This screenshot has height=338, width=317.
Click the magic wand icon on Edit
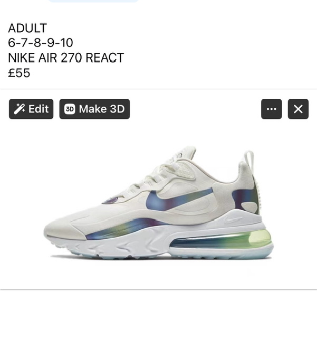19,109
